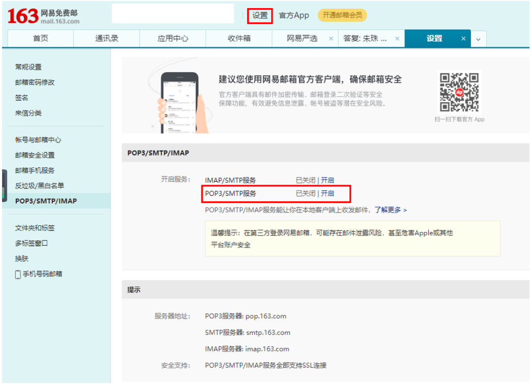The image size is (531, 384).
Task: Open 换肤 in the sidebar
Action: point(22,259)
